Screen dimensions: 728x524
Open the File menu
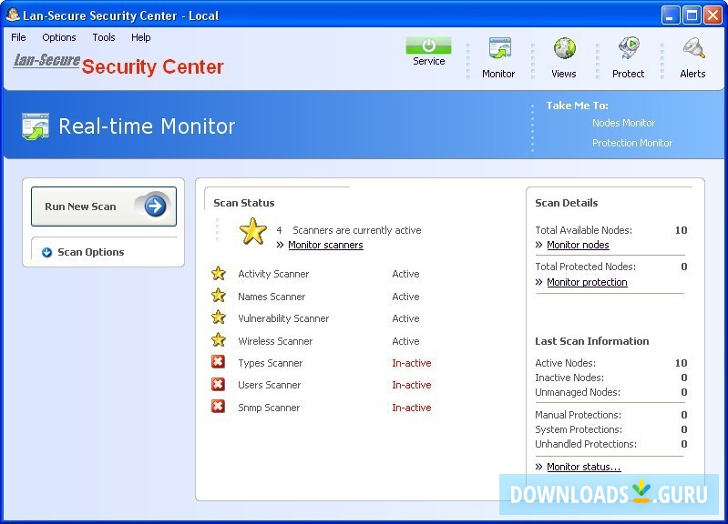pyautogui.click(x=18, y=37)
